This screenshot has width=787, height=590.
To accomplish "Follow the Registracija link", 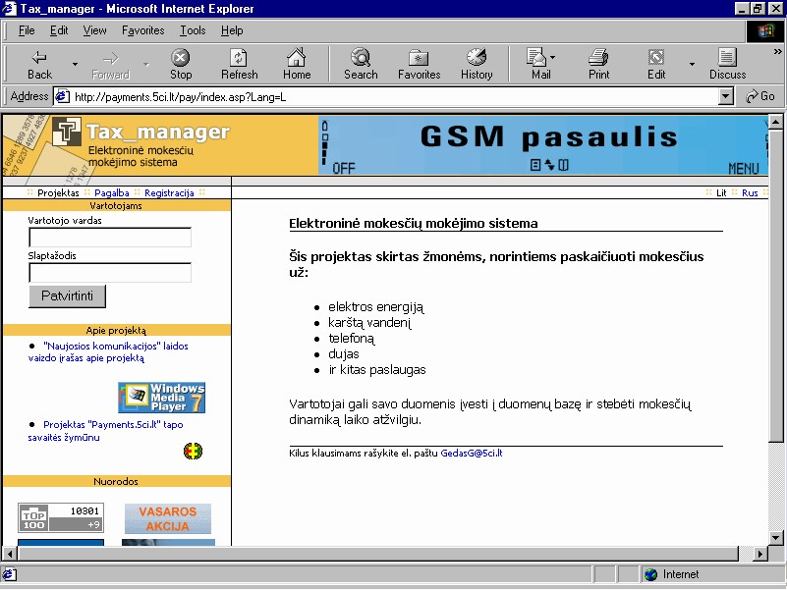I will (x=169, y=192).
